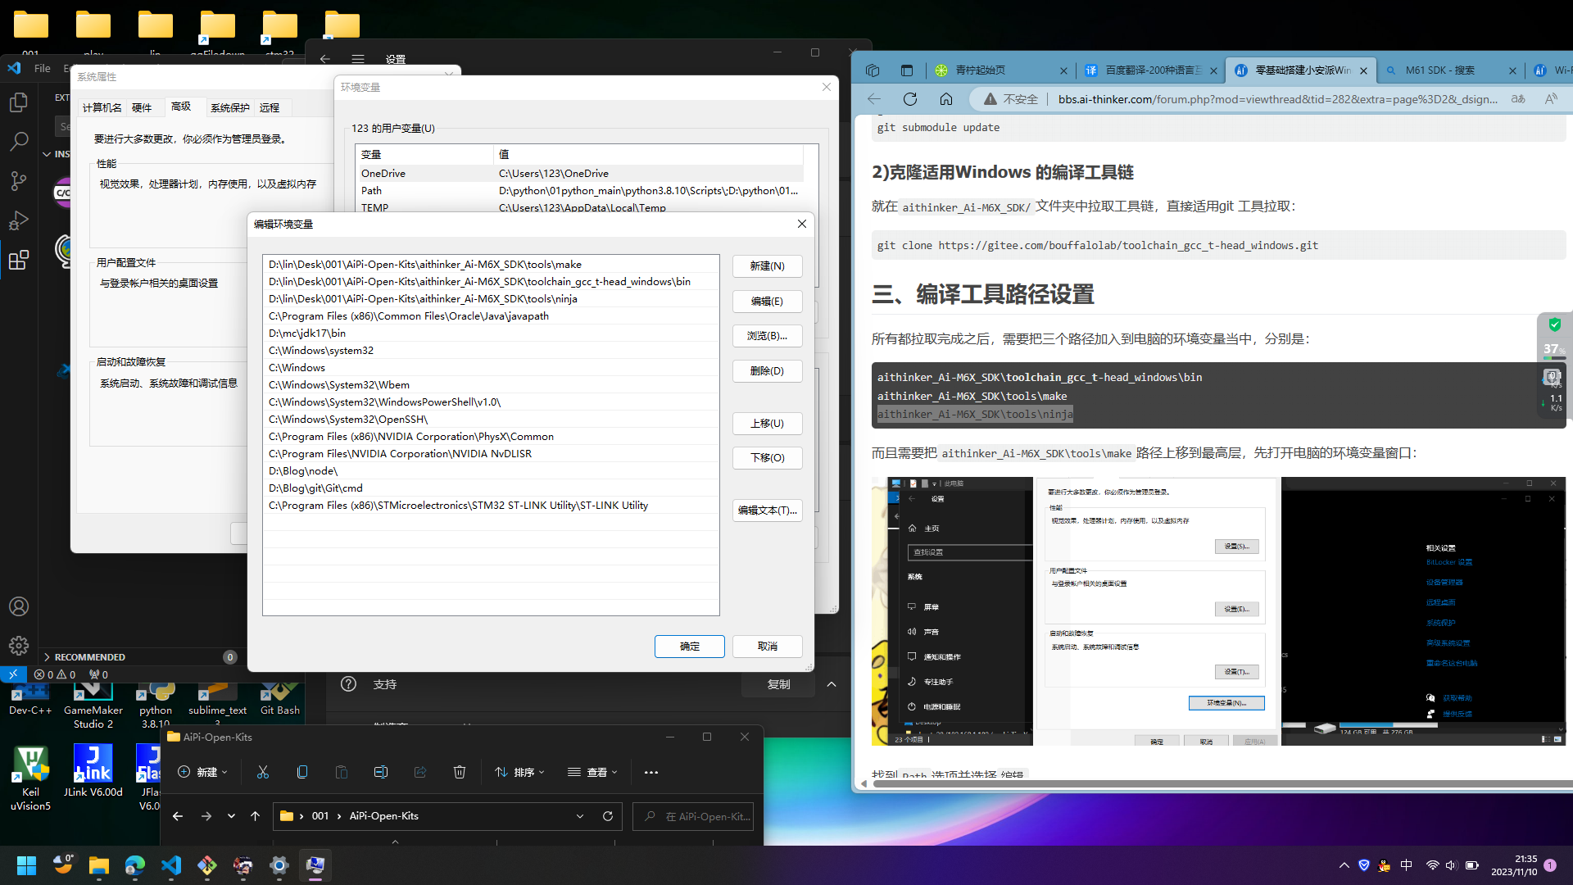This screenshot has width=1573, height=885.
Task: Click the 复制 button in Settings
Action: [779, 684]
